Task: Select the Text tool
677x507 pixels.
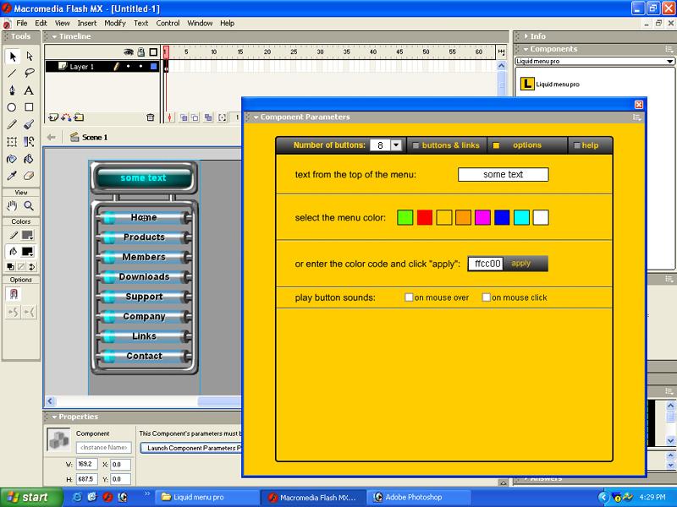Action: coord(29,90)
